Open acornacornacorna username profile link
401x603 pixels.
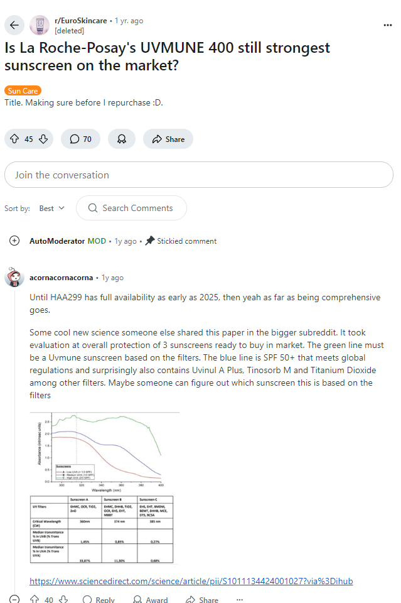(61, 277)
